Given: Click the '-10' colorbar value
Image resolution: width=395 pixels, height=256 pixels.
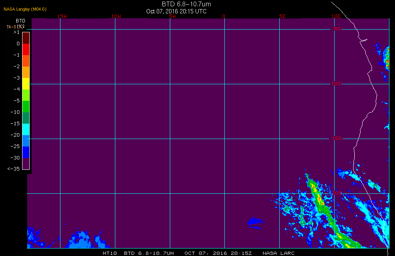Looking at the screenshot, I should [x=15, y=112].
